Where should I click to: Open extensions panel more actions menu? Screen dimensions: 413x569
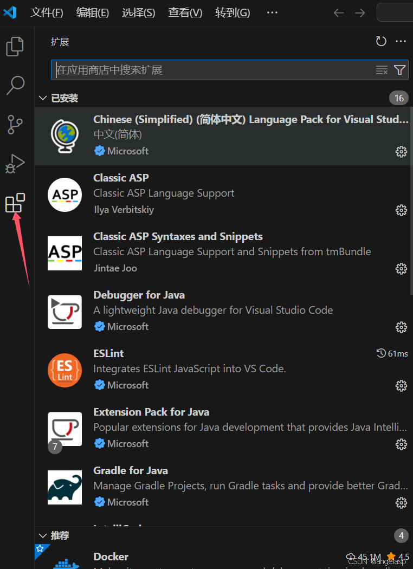tap(401, 41)
